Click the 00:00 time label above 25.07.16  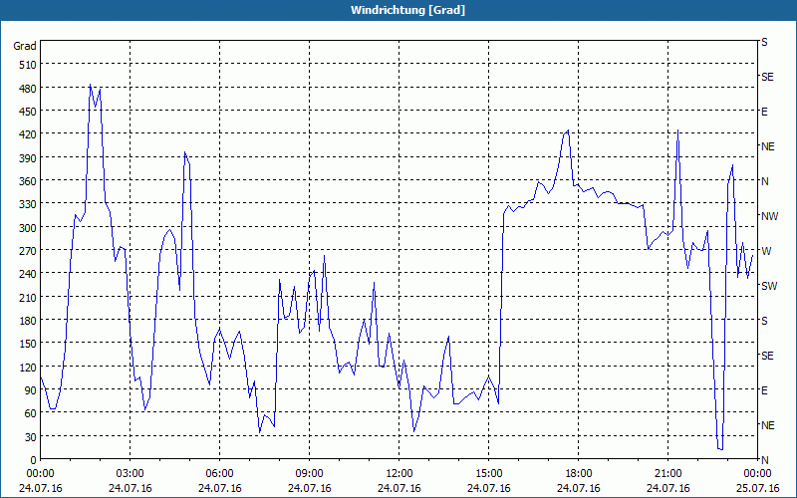click(x=757, y=474)
